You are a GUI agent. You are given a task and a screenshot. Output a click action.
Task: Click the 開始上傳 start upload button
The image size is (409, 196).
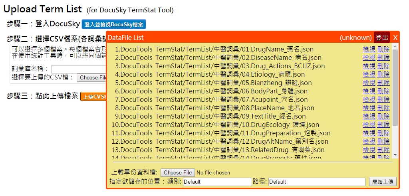[383, 182]
